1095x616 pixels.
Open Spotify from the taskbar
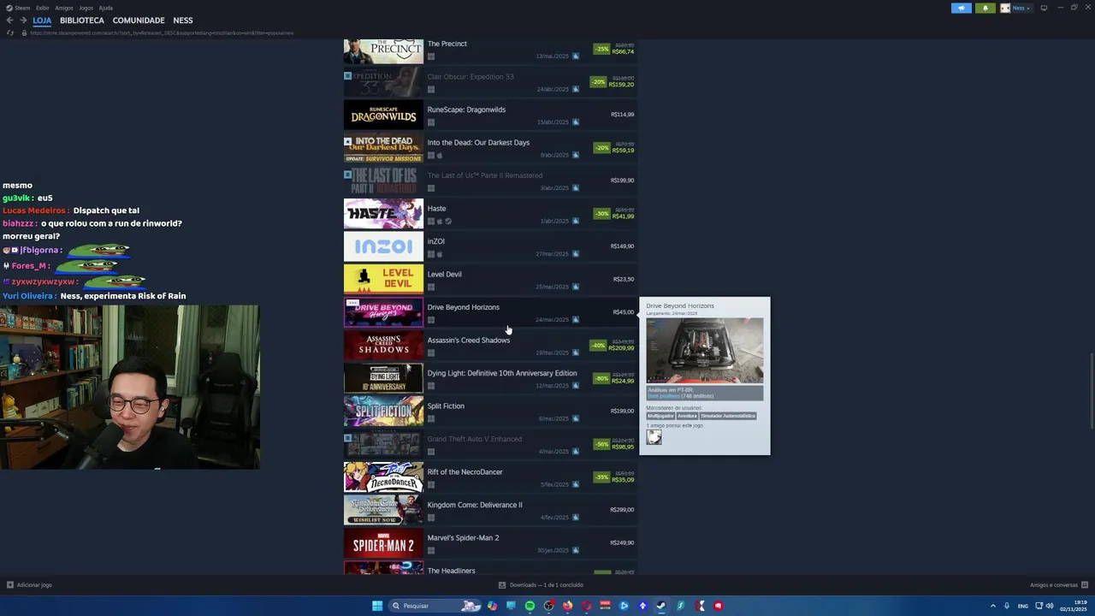point(530,606)
